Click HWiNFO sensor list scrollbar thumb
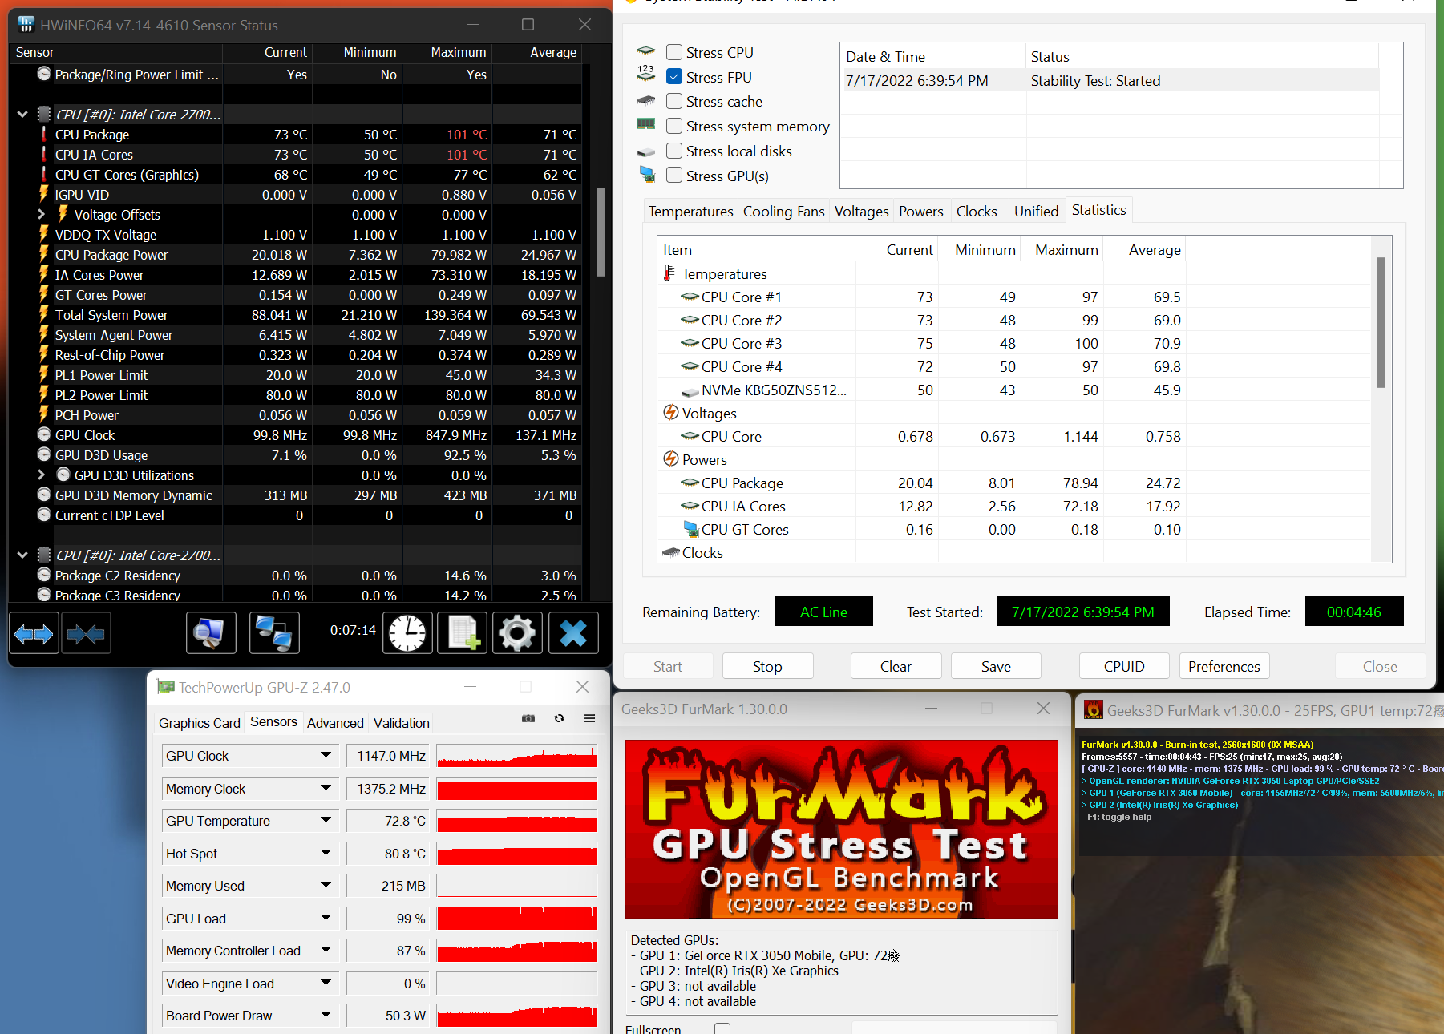Viewport: 1444px width, 1034px height. (601, 232)
